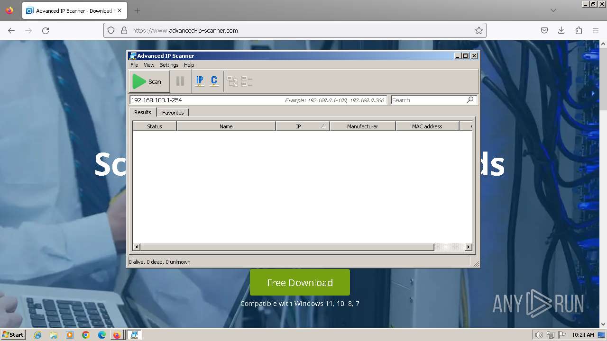The image size is (607, 341).
Task: Click the network icon in system tray
Action: pyautogui.click(x=551, y=335)
